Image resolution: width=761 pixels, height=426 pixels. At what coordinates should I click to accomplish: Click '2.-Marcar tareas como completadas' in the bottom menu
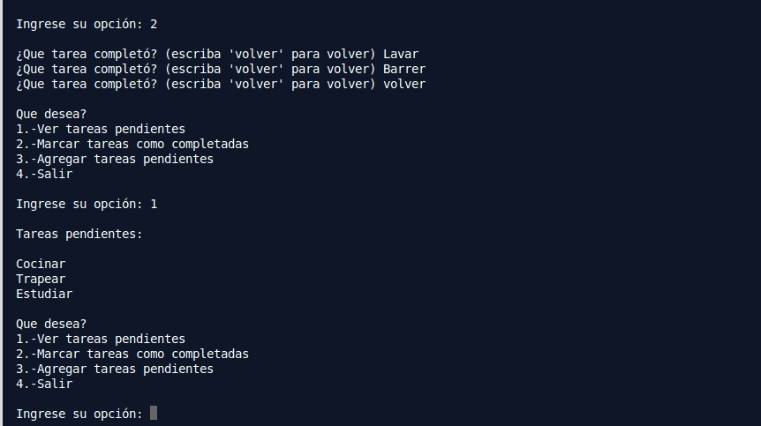tap(132, 354)
